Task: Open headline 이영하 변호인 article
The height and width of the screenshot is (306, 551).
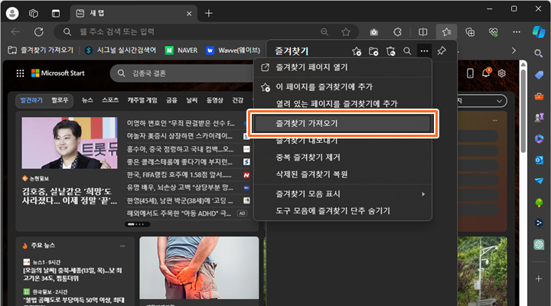Action: pyautogui.click(x=181, y=123)
